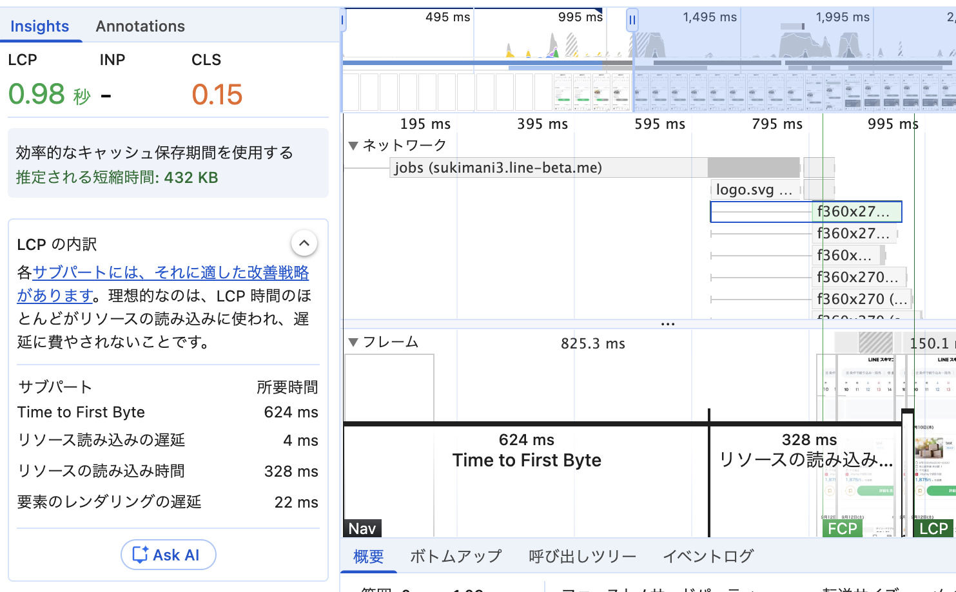This screenshot has width=956, height=592.
Task: Open the cache lifetime insight card
Action: coord(168,164)
